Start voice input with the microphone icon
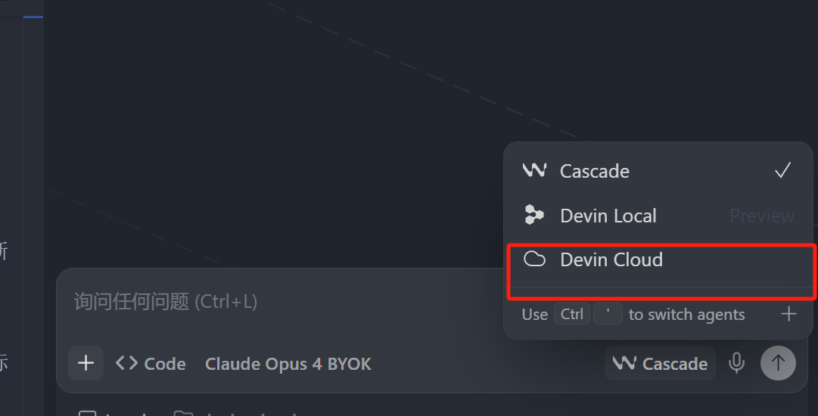 click(x=736, y=363)
